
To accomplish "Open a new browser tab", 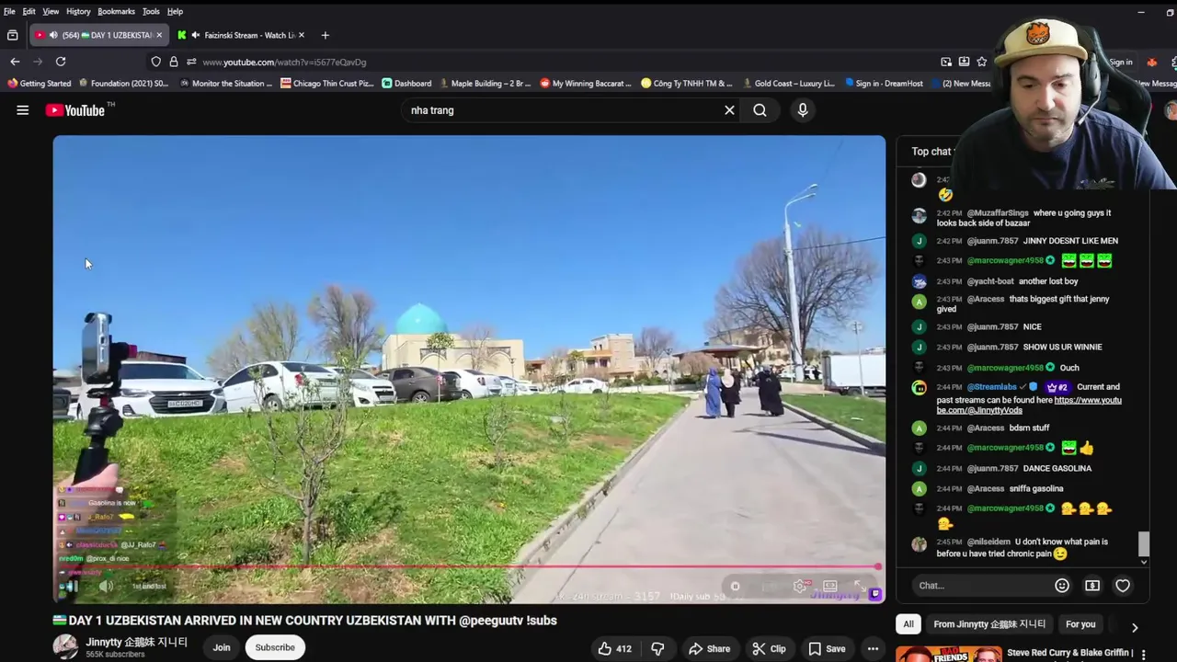I will tap(325, 35).
